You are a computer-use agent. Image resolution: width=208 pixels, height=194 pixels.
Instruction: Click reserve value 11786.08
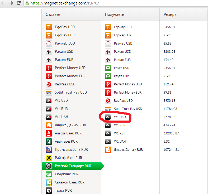click(170, 109)
